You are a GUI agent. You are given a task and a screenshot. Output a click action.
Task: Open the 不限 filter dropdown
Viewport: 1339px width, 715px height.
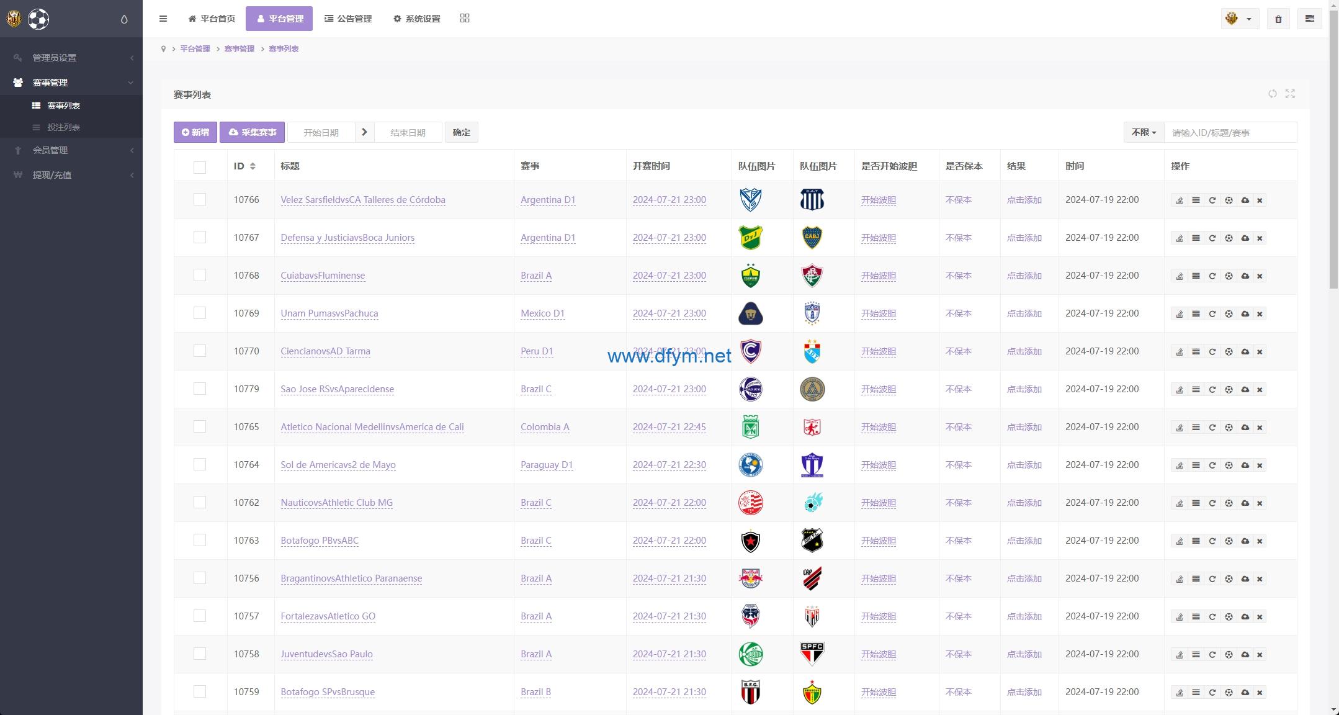(x=1144, y=132)
